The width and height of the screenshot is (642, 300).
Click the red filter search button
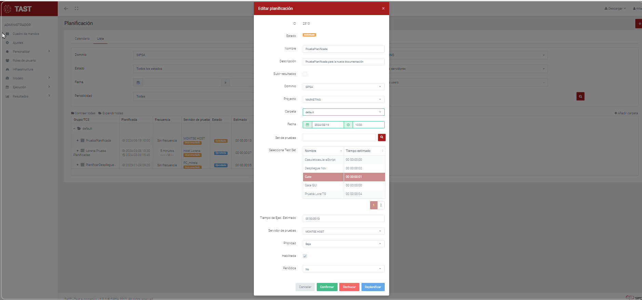pyautogui.click(x=580, y=96)
